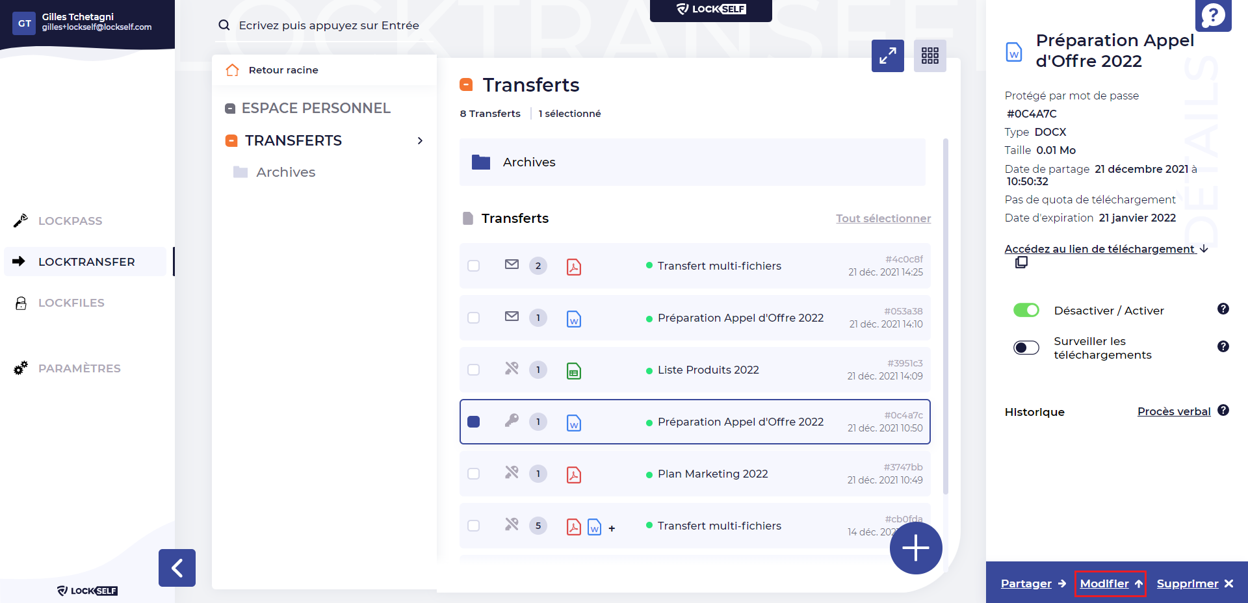The image size is (1248, 603).
Task: Click the blue plus add transfer button
Action: click(915, 548)
